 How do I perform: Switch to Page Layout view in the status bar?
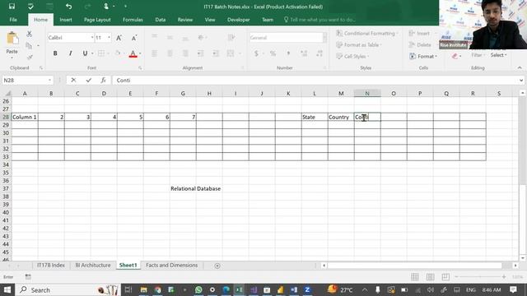[x=430, y=277]
